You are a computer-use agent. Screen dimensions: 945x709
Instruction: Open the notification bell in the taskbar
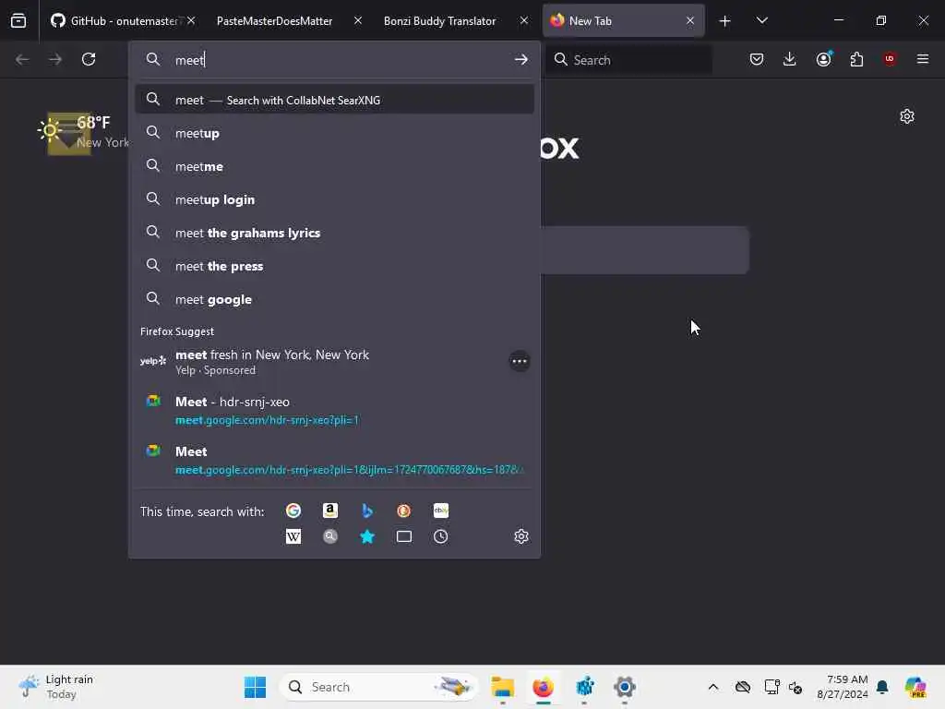882,687
